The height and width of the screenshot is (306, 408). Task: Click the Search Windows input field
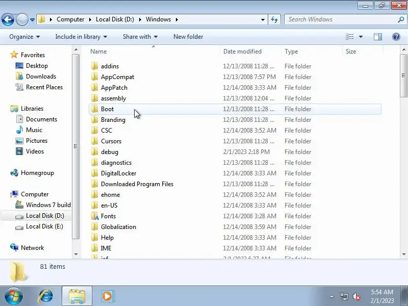341,19
